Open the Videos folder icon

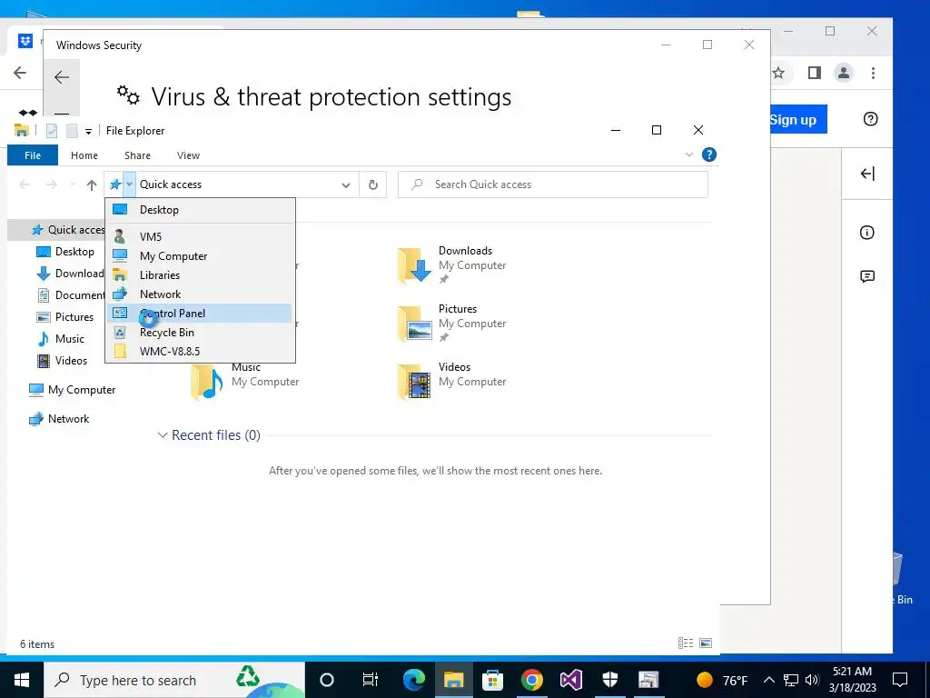[x=414, y=381]
